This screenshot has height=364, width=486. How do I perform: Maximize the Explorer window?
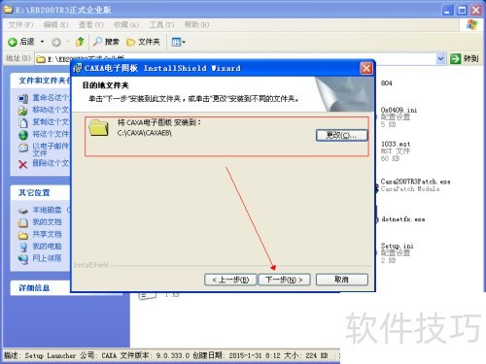(462, 10)
